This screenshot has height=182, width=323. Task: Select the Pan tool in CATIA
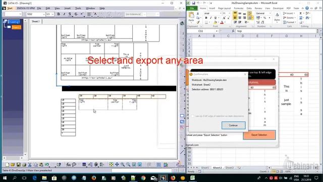point(117,164)
